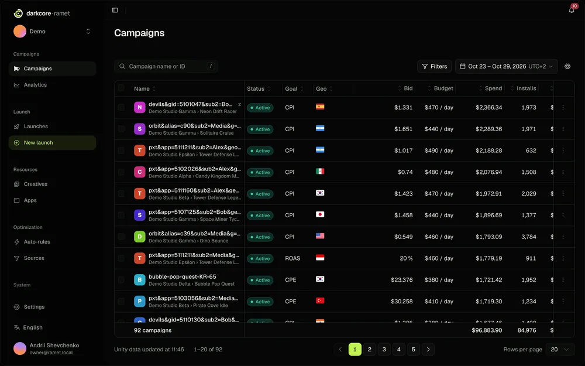The width and height of the screenshot is (585, 366).
Task: Focus the Campaign name or ID search field
Action: click(x=166, y=67)
